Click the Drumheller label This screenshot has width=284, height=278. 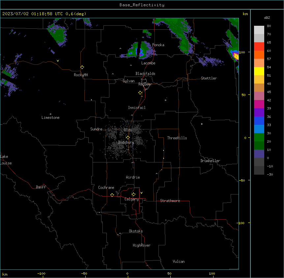pyautogui.click(x=210, y=161)
